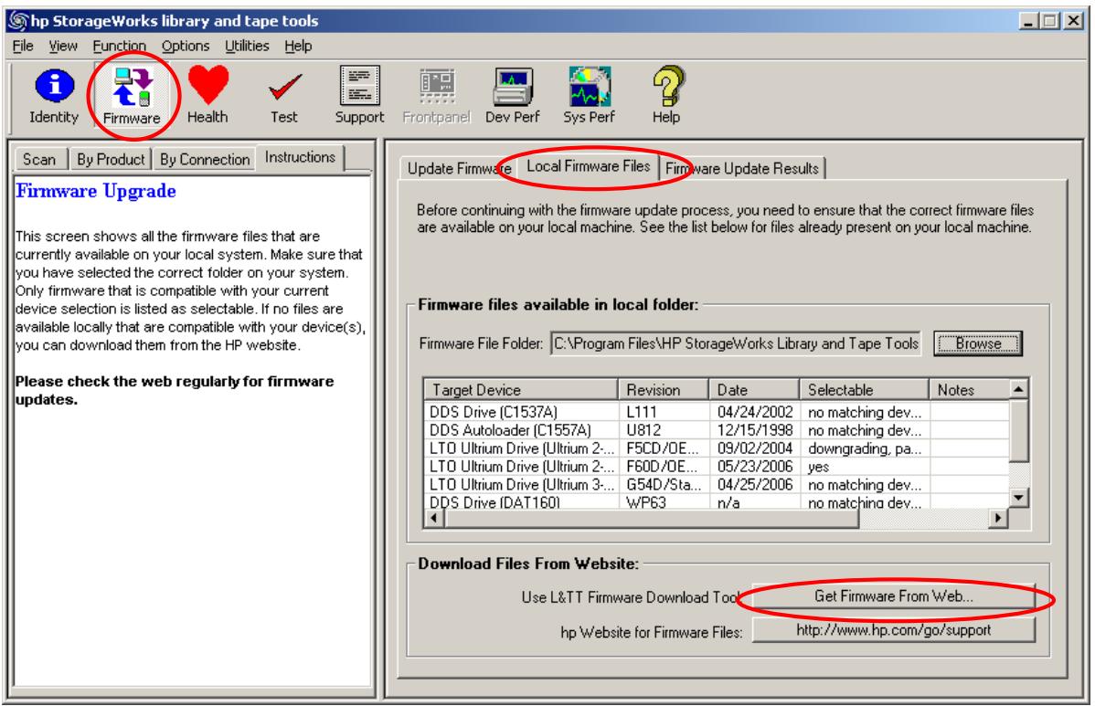The height and width of the screenshot is (706, 1095).
Task: Switch to the By Product tab
Action: point(111,159)
